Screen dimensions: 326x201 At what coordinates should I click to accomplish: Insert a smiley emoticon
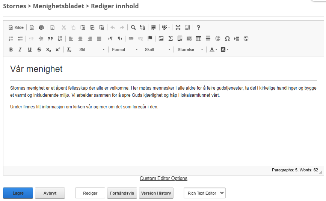[218, 39]
